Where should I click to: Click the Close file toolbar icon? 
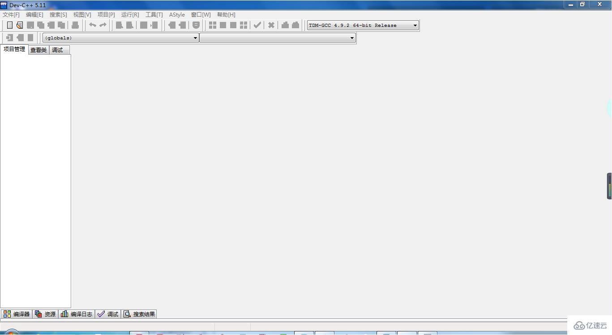click(x=51, y=25)
